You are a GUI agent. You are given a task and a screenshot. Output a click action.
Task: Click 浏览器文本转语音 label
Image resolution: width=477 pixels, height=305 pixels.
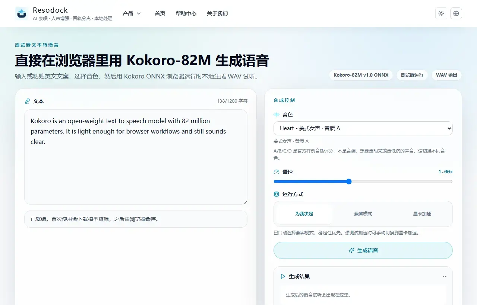pyautogui.click(x=37, y=45)
